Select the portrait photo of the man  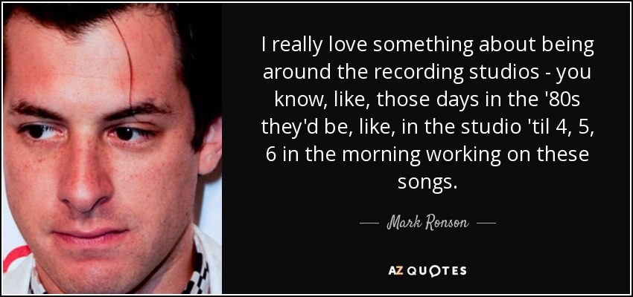(112, 148)
